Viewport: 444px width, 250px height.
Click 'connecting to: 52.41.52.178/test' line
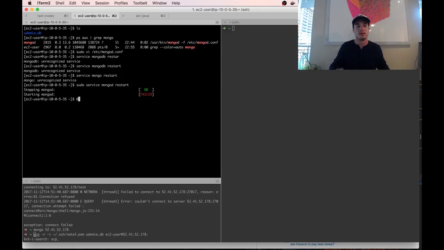tap(55, 187)
